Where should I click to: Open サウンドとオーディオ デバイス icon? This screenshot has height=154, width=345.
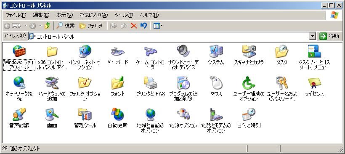[183, 51]
